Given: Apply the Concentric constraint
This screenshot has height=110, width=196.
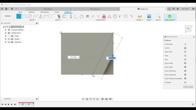Looking at the screenshot, I should pos(115,16).
